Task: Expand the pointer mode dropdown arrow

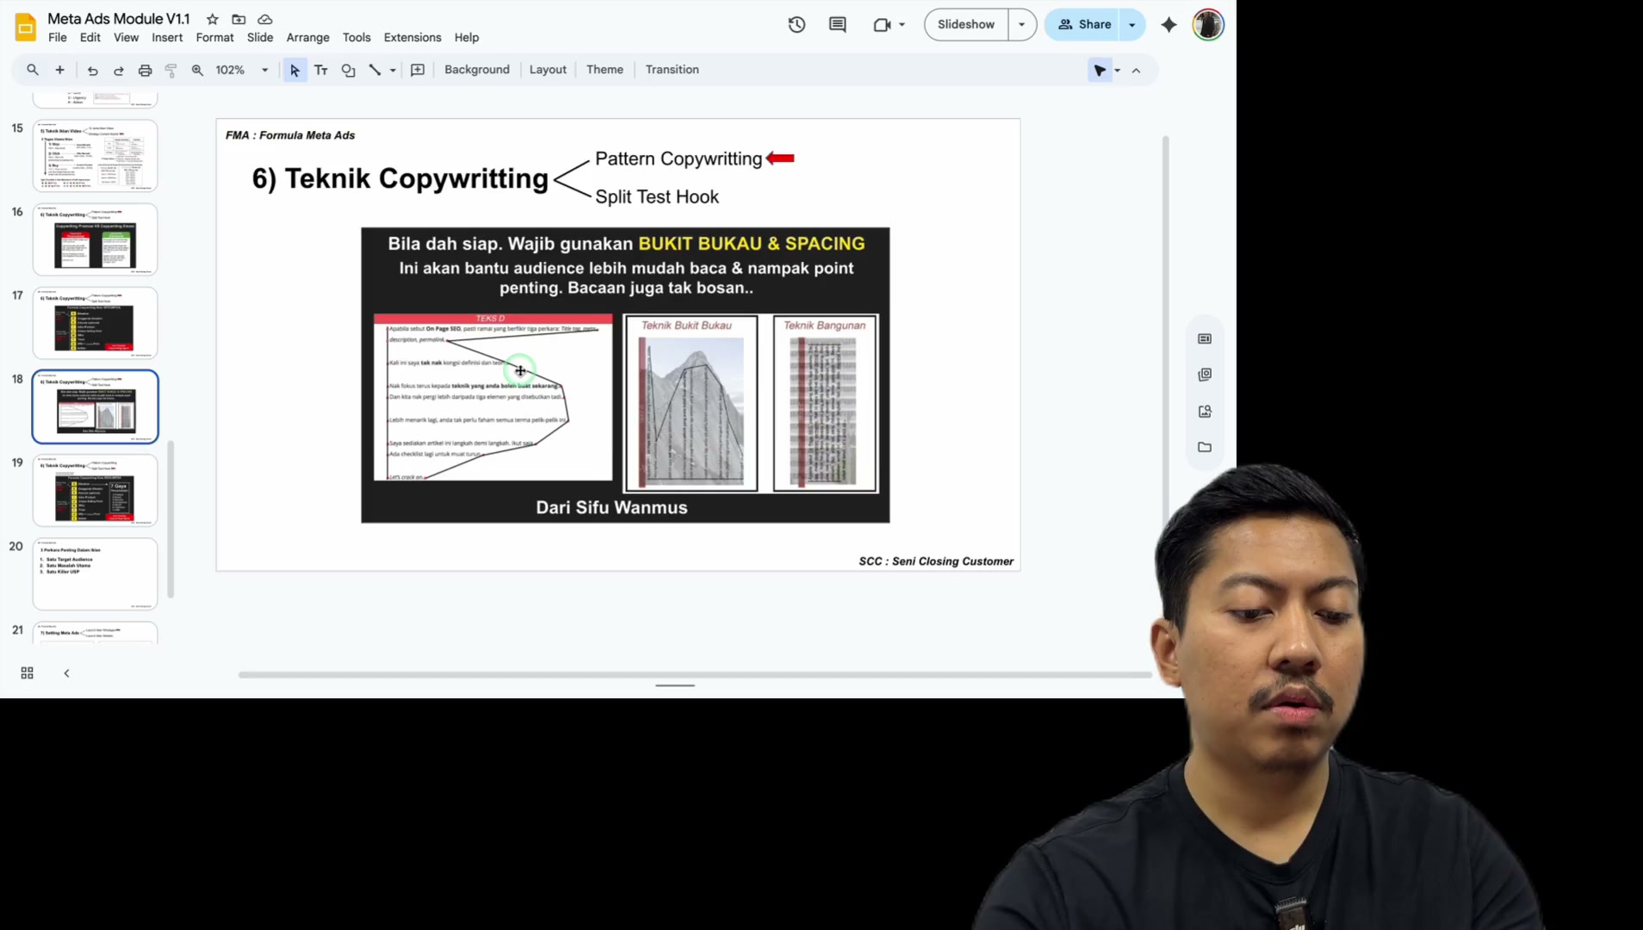Action: 1118,71
